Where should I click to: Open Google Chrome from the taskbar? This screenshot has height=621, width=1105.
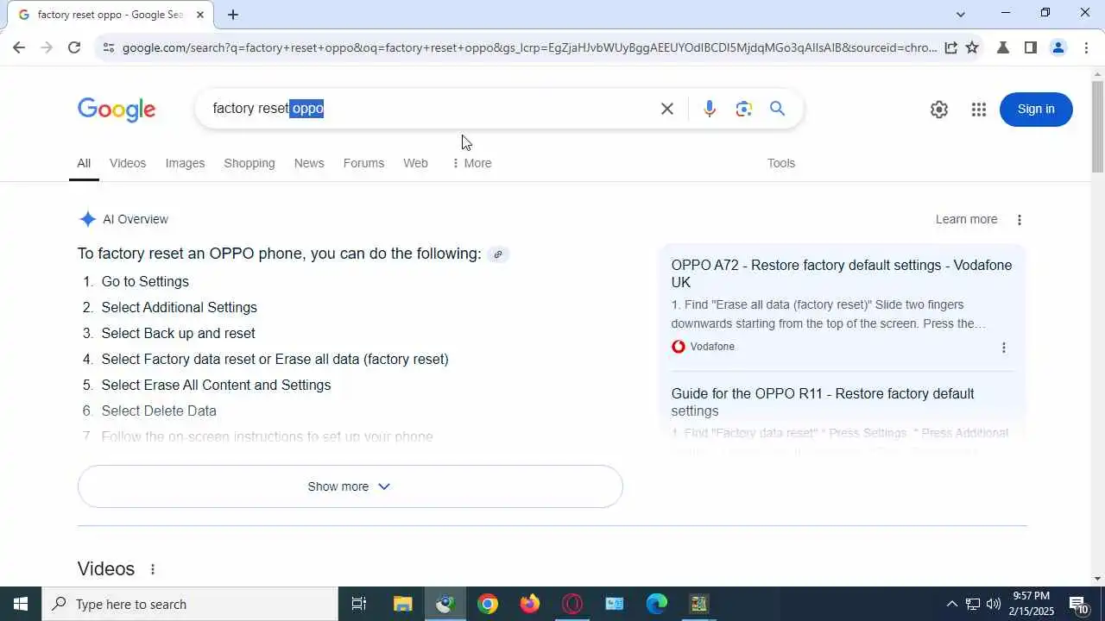click(x=488, y=604)
